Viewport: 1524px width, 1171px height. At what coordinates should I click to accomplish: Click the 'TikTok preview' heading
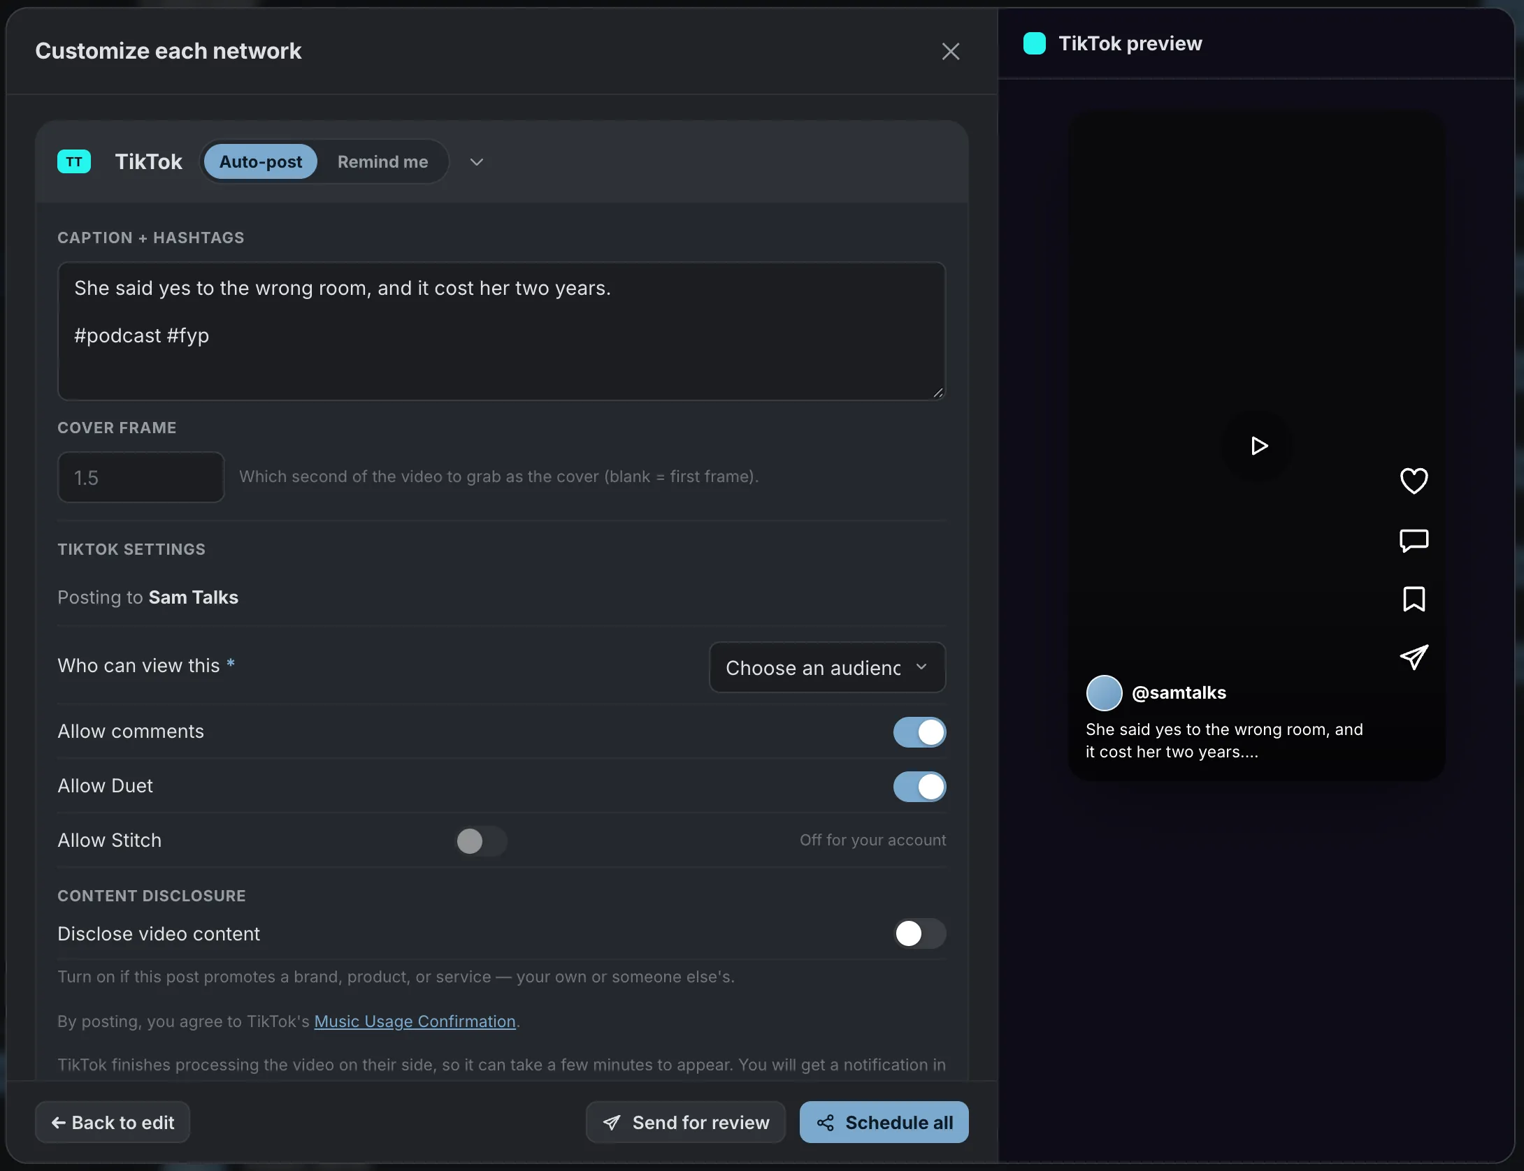tap(1130, 43)
